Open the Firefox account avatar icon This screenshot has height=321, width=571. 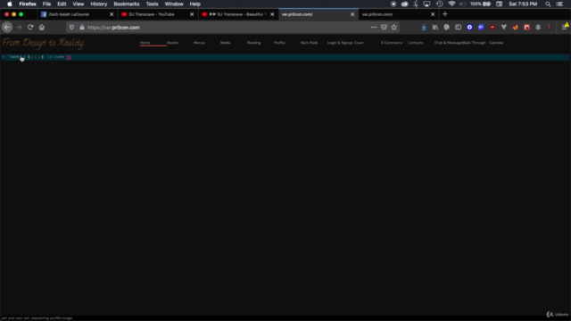(538, 28)
